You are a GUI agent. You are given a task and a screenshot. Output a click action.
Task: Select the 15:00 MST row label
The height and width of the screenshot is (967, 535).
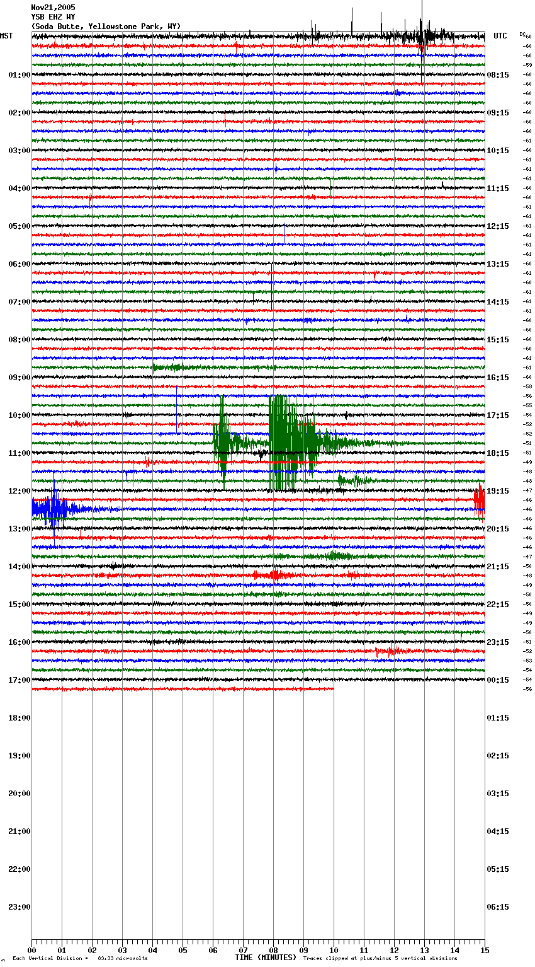point(20,605)
